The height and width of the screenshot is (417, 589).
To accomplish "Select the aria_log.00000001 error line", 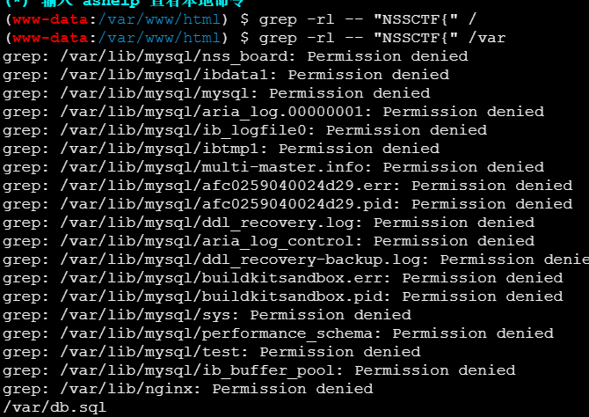I will [x=273, y=112].
